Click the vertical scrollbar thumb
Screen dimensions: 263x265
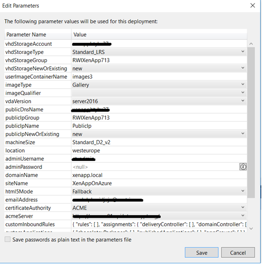[x=251, y=123]
